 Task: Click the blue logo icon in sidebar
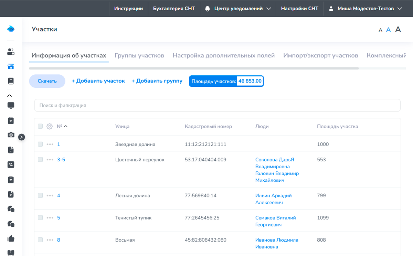pyautogui.click(x=11, y=29)
